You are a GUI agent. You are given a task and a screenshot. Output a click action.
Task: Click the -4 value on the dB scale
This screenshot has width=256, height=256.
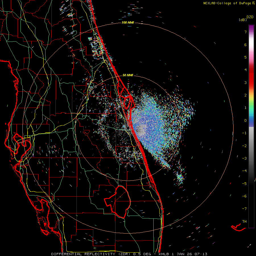[x=244, y=171]
